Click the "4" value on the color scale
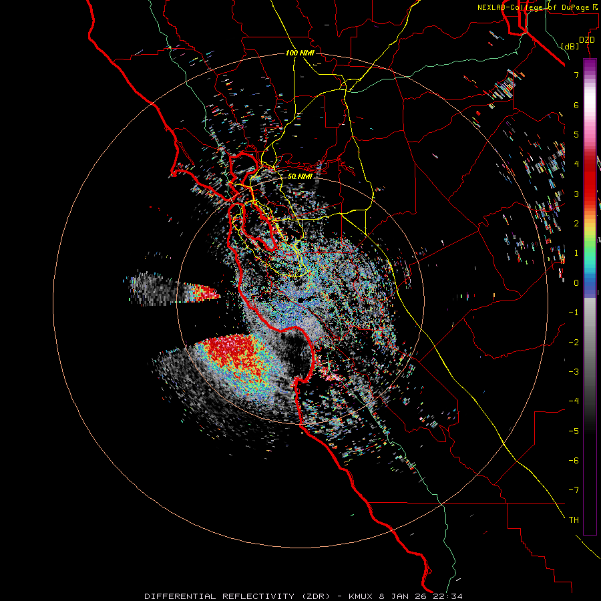 tap(576, 164)
